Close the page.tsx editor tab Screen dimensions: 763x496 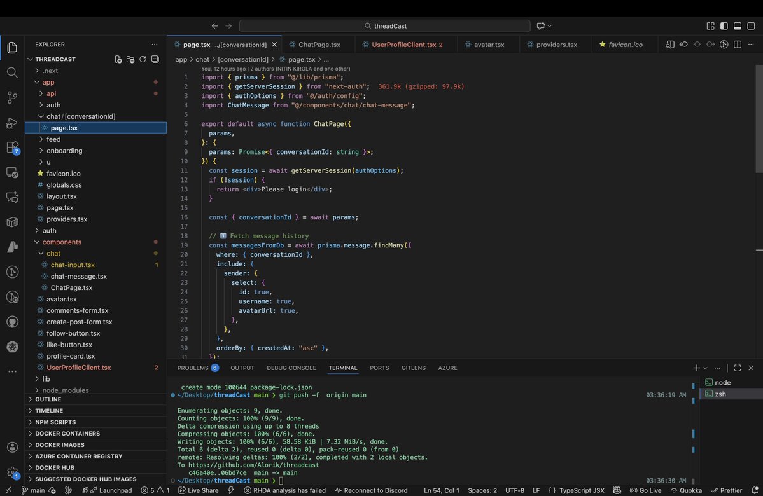click(274, 45)
